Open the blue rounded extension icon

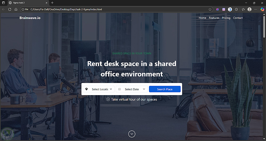coord(230,10)
